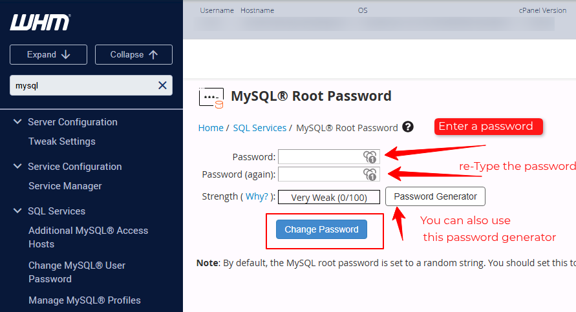Viewport: 576px width, 312px height.
Task: Collapse the Server Configuration section
Action: (x=17, y=121)
